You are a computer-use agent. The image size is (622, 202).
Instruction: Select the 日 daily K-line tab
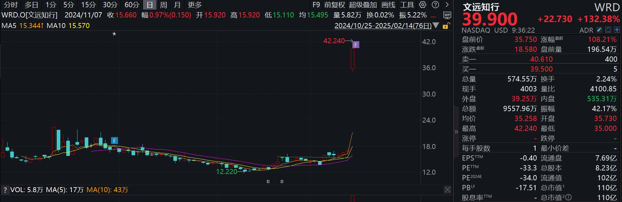tap(150, 5)
